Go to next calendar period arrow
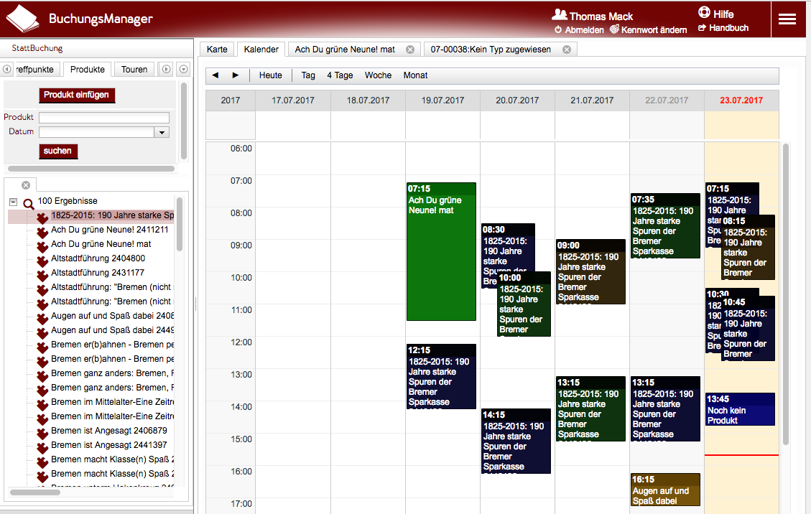 [235, 75]
